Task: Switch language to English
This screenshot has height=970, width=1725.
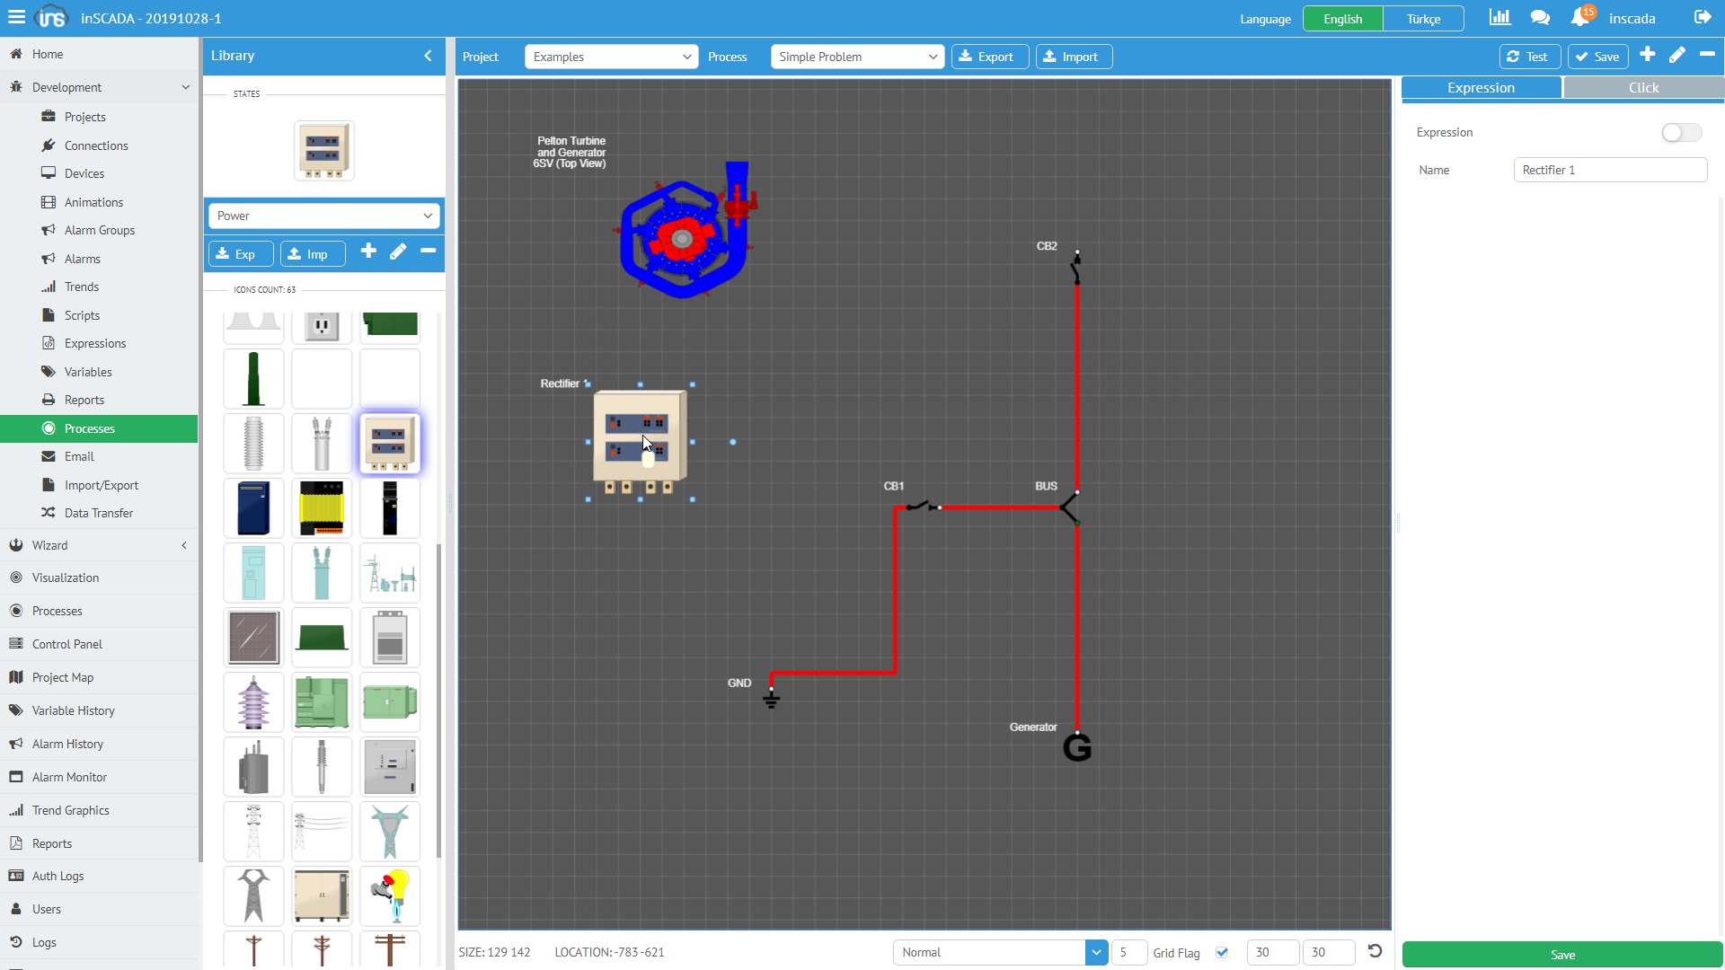Action: [1342, 19]
